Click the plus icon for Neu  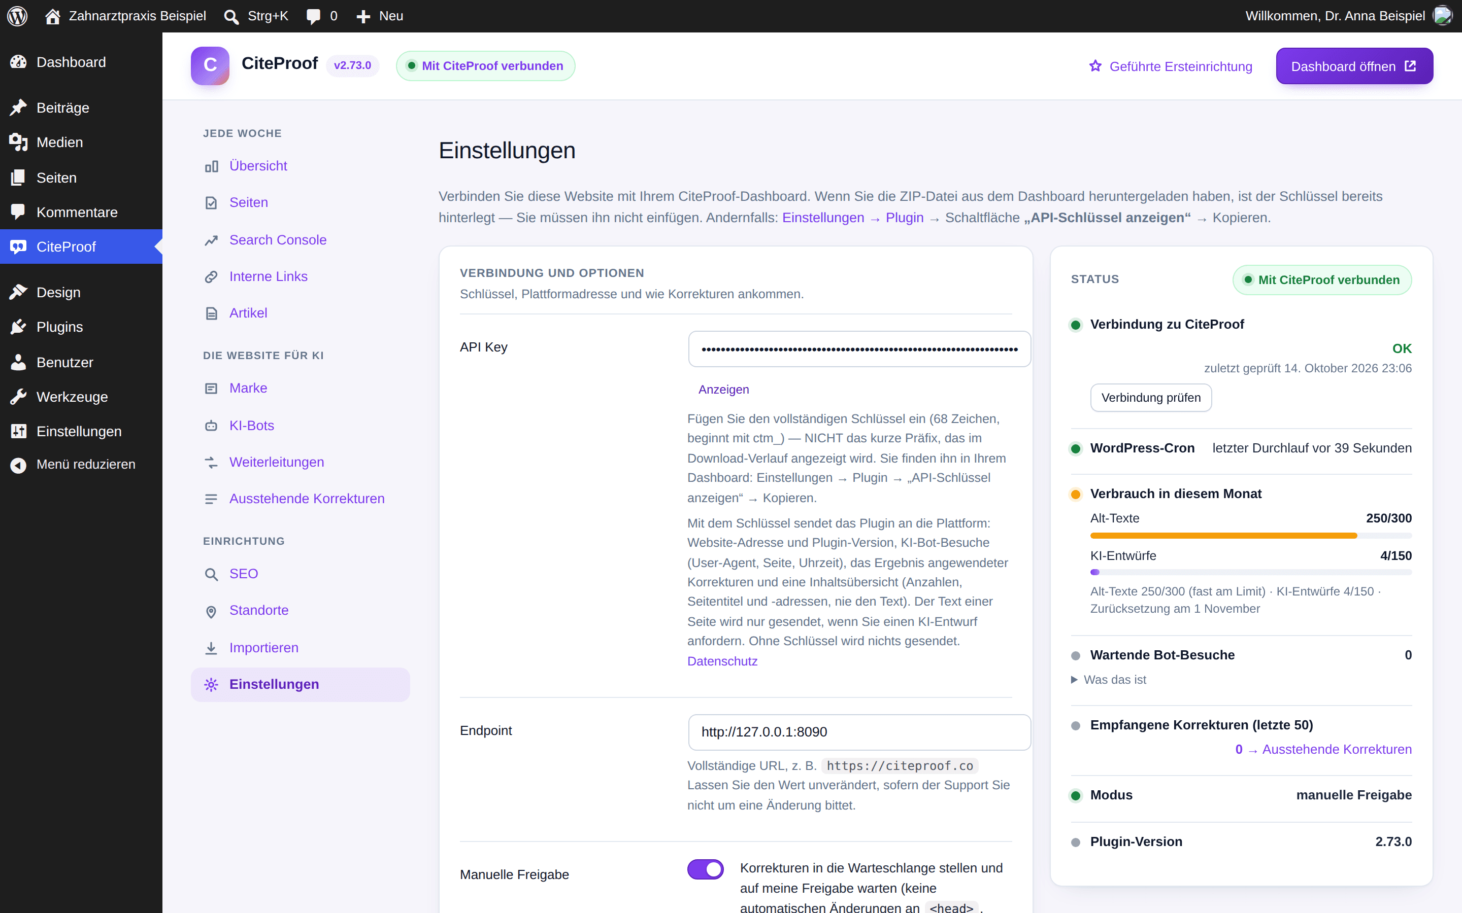[363, 16]
